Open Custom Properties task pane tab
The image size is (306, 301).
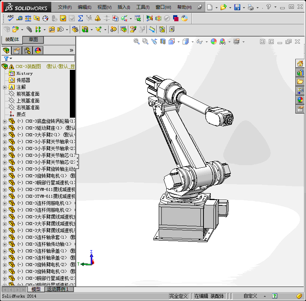[x=300, y=109]
